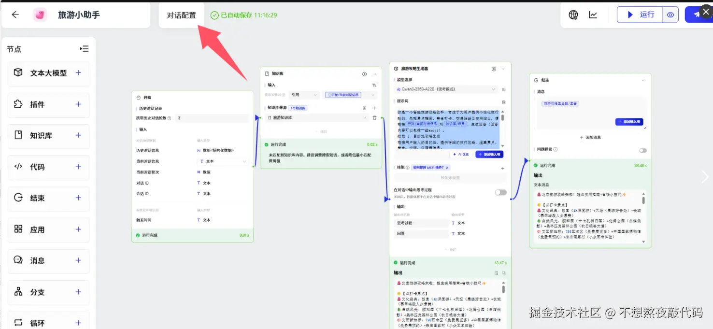Screen dimensions: 713x329
Task: Click the close X at top right
Action: [706, 13]
